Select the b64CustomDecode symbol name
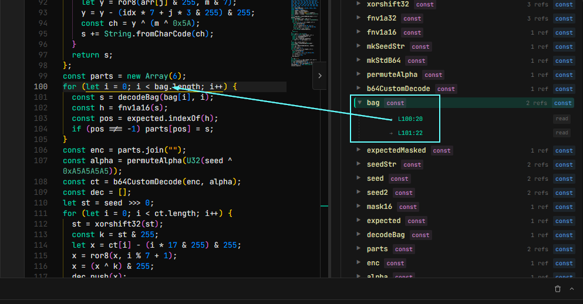Image resolution: width=583 pixels, height=304 pixels. pos(398,89)
